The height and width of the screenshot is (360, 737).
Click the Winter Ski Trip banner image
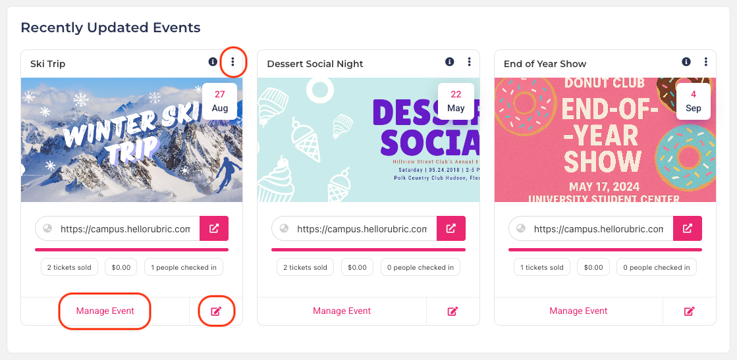coord(132,140)
